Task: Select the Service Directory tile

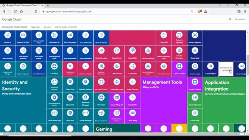Action: [179, 54]
